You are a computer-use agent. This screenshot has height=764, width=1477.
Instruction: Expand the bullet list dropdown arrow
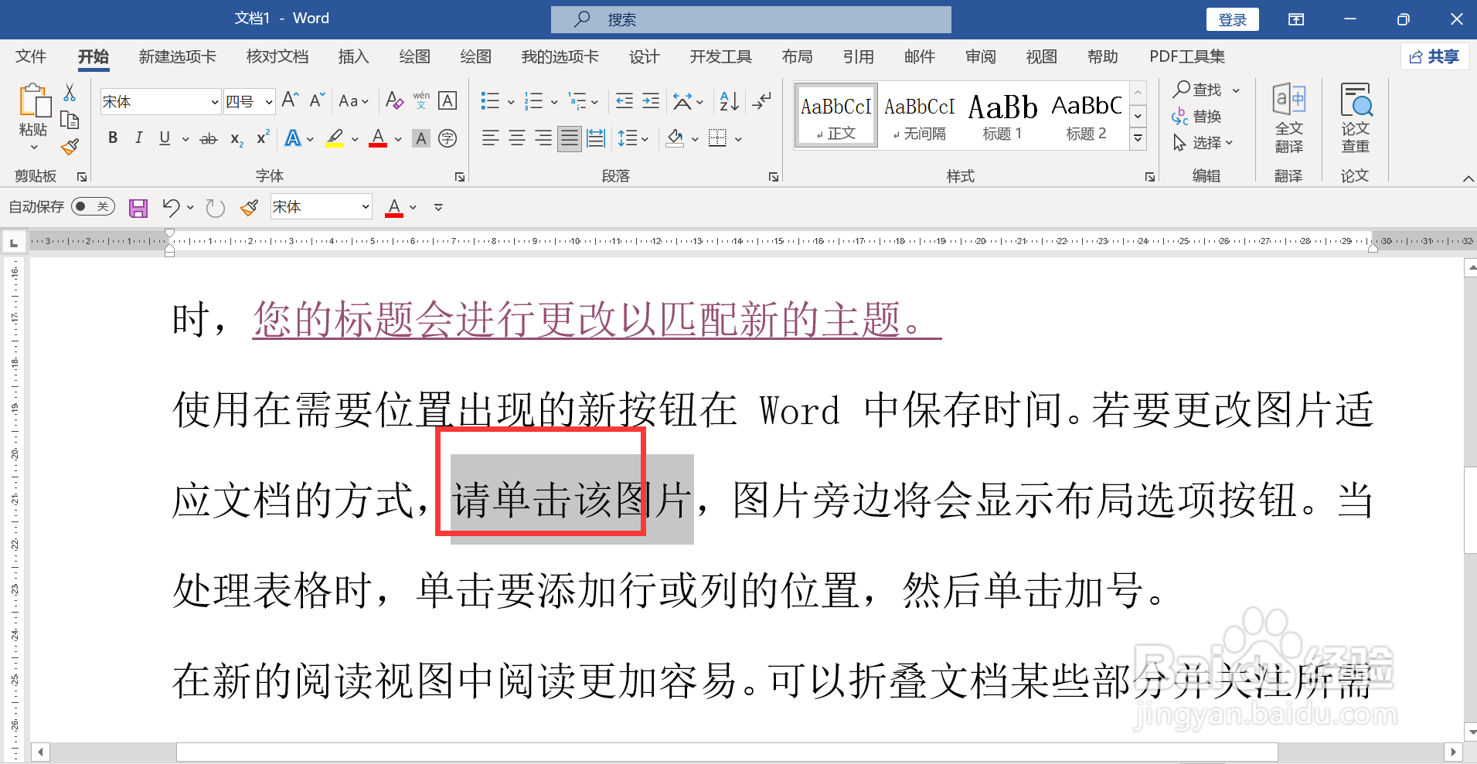511,101
